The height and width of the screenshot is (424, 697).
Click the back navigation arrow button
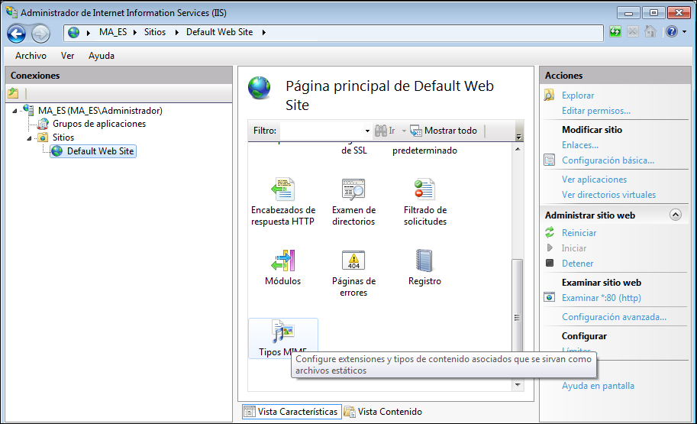pos(17,33)
